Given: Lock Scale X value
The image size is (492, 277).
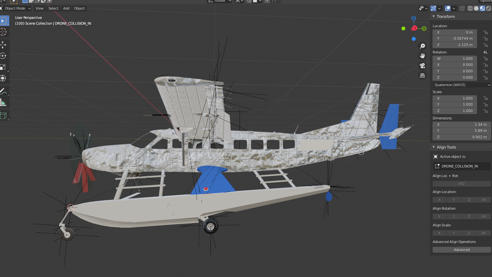Looking at the screenshot, I should pos(486,98).
